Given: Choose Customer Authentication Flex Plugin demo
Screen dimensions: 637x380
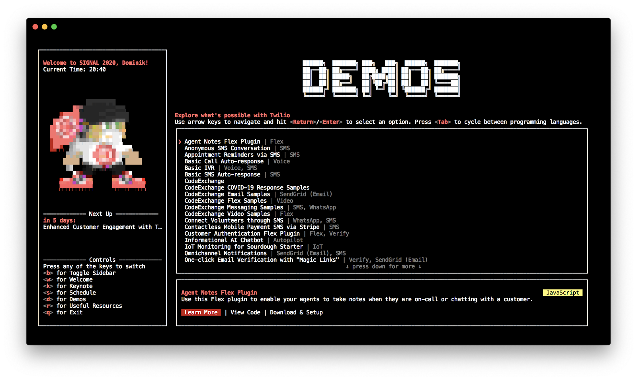Looking at the screenshot, I should 267,233.
